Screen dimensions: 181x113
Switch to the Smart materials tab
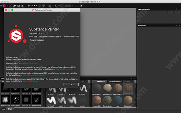coord(115,82)
